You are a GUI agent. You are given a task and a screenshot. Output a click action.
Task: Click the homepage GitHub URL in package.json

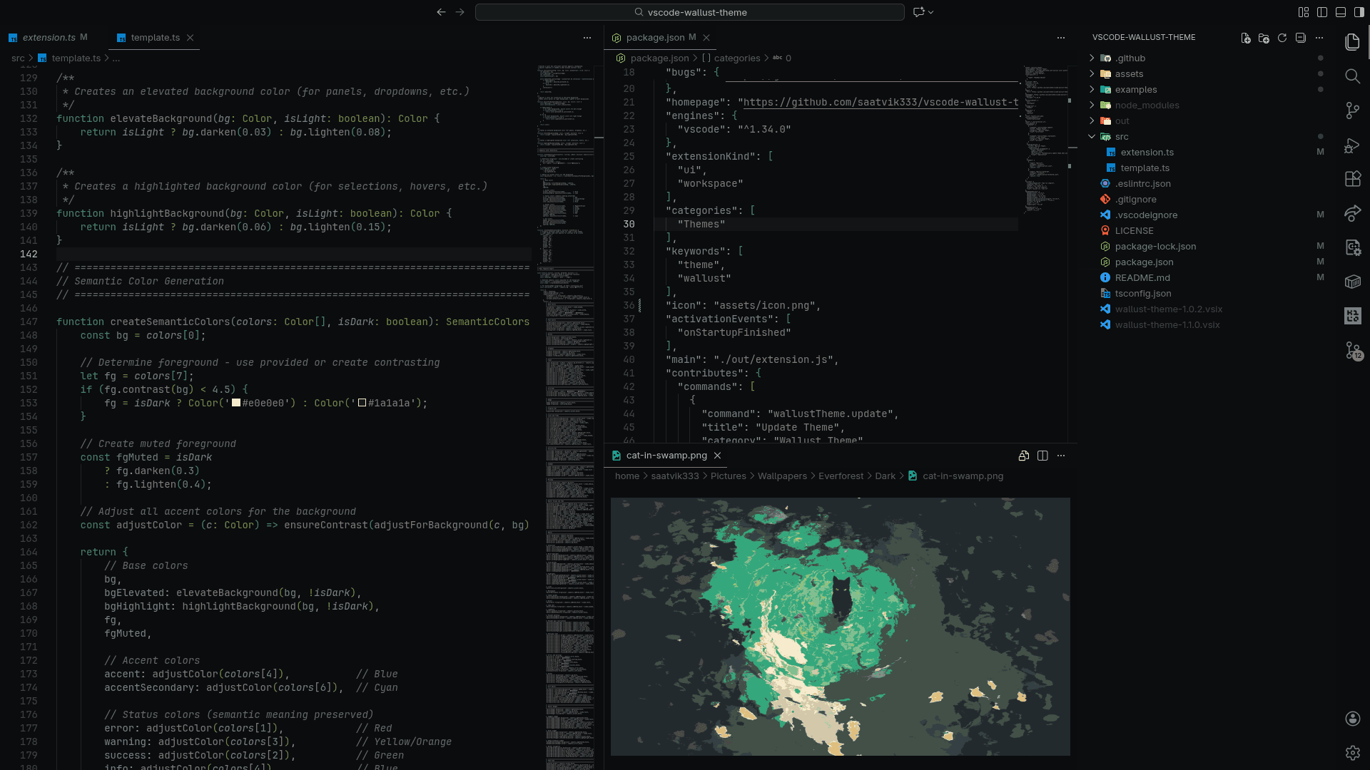coord(878,102)
